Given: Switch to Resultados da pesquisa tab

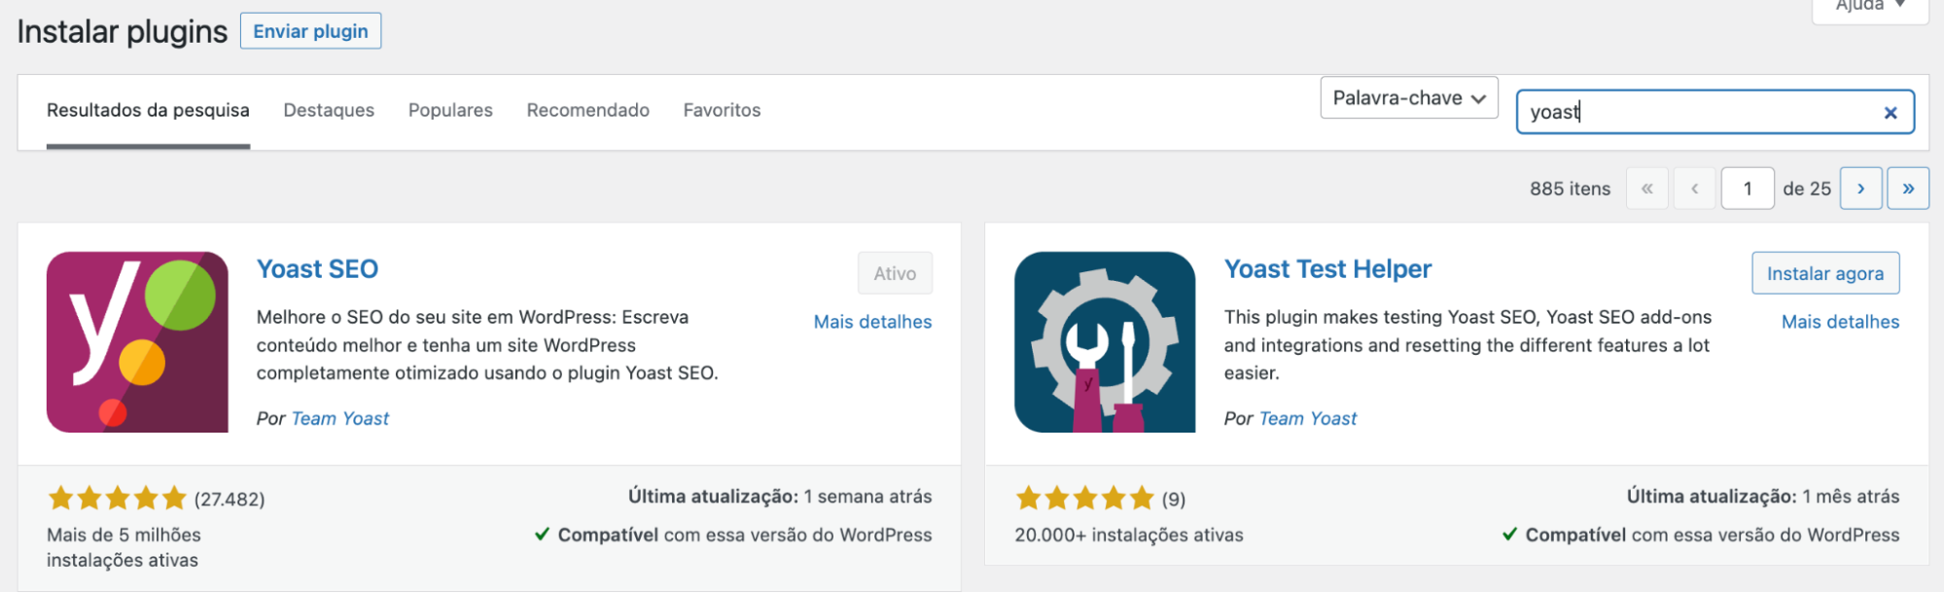Looking at the screenshot, I should [148, 111].
